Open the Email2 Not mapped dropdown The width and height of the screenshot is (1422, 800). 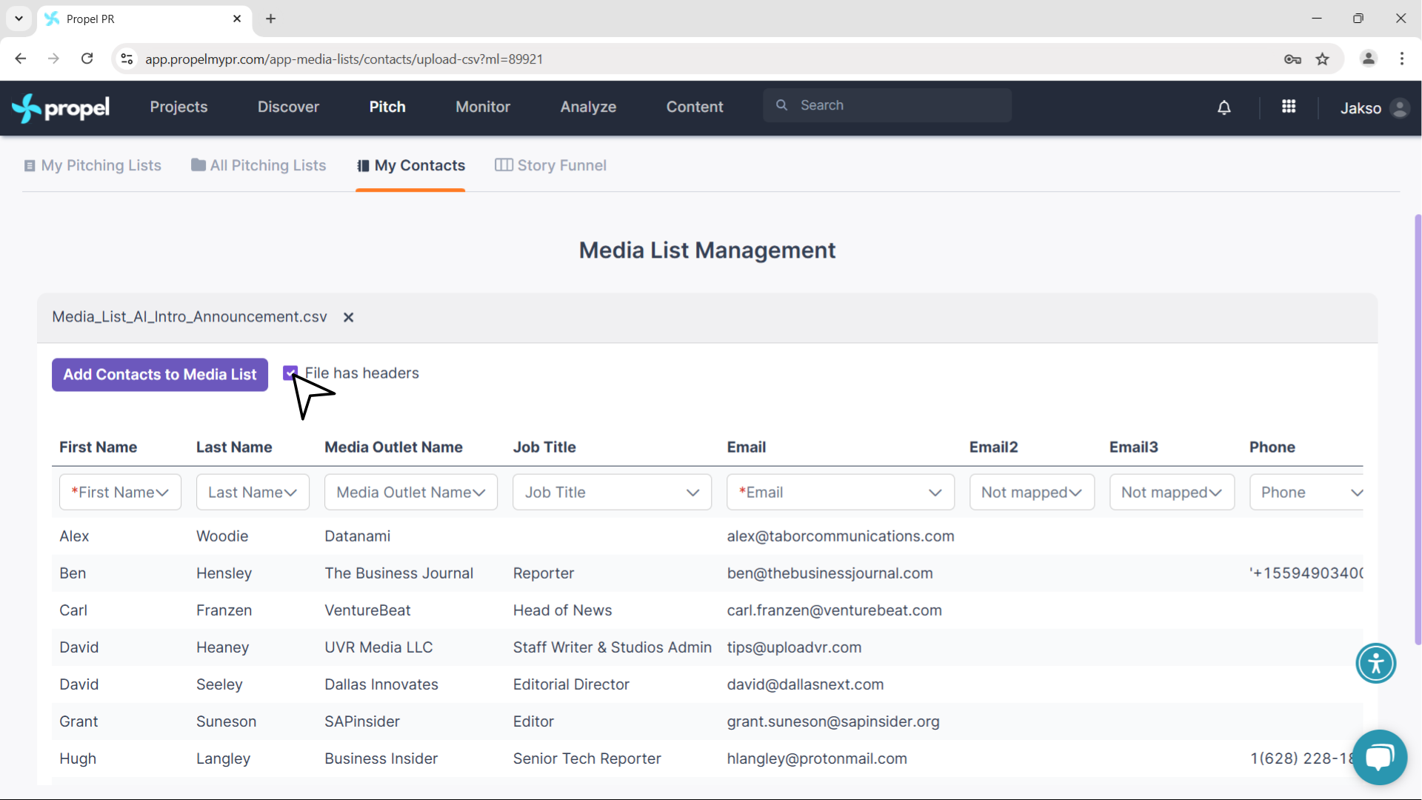pos(1032,492)
